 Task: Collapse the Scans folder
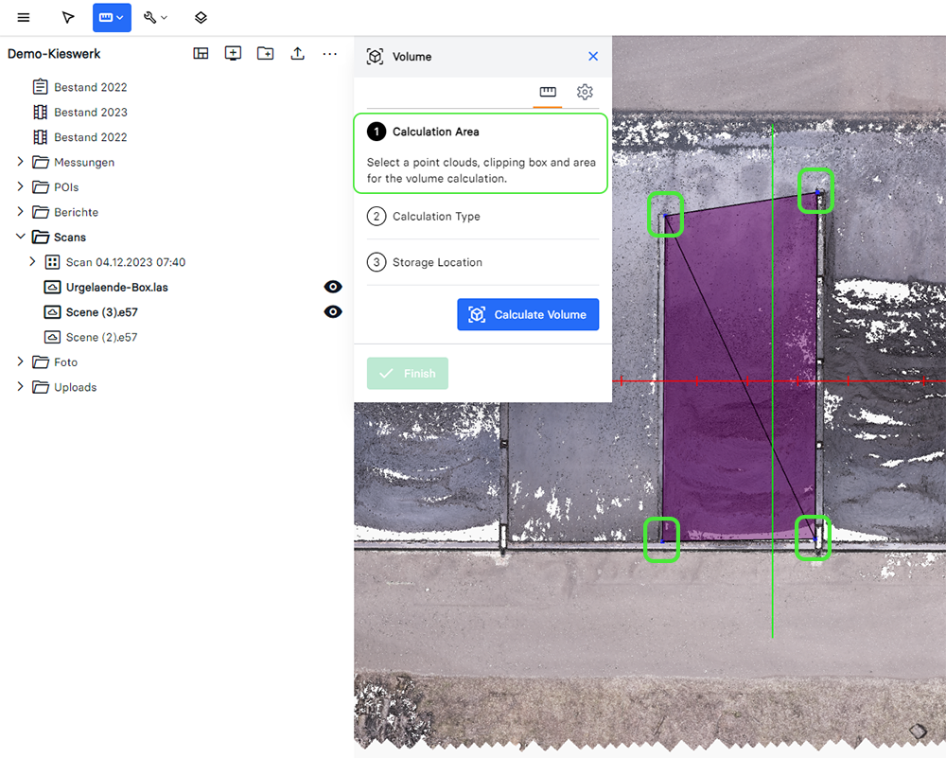coord(21,238)
